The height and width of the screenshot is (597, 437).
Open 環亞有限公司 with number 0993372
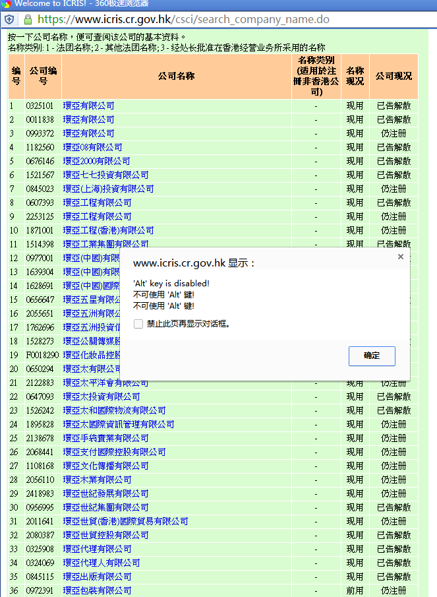pyautogui.click(x=88, y=134)
